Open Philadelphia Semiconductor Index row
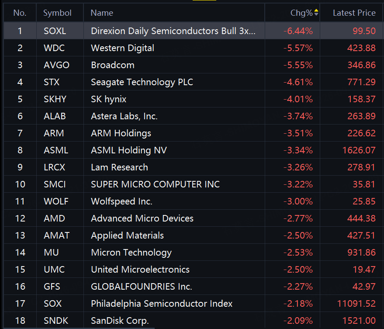 (x=194, y=304)
